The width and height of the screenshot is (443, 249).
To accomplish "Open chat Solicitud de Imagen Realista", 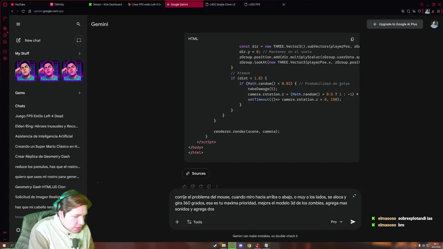I will tap(38, 197).
